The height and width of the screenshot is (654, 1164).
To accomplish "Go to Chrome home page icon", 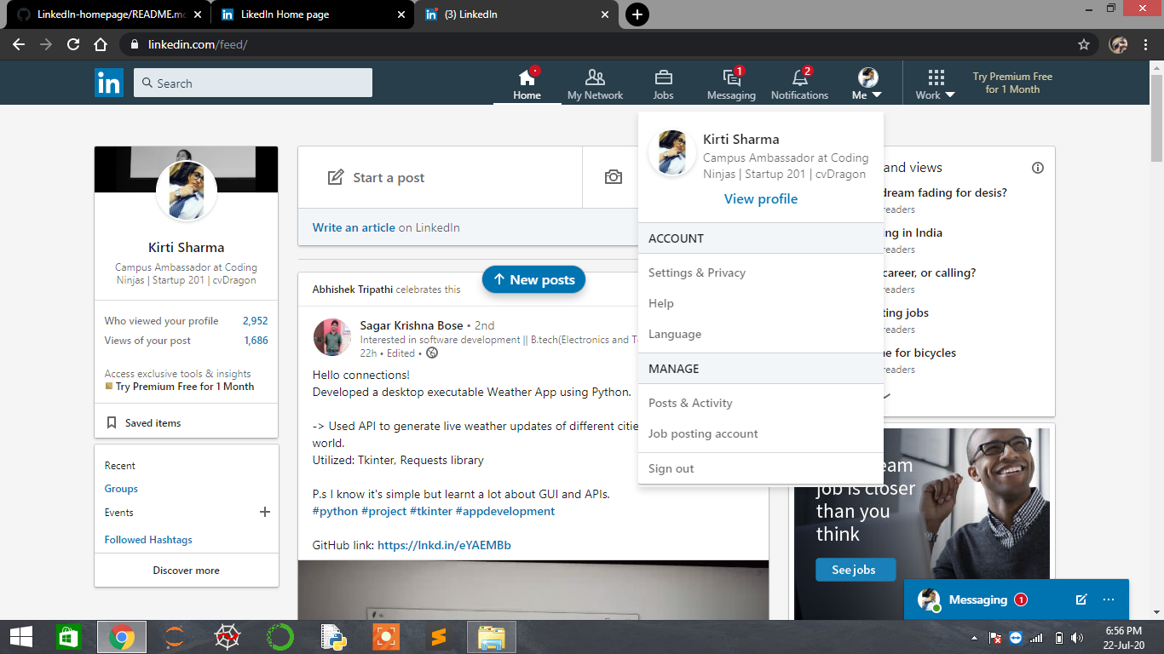I will [101, 44].
